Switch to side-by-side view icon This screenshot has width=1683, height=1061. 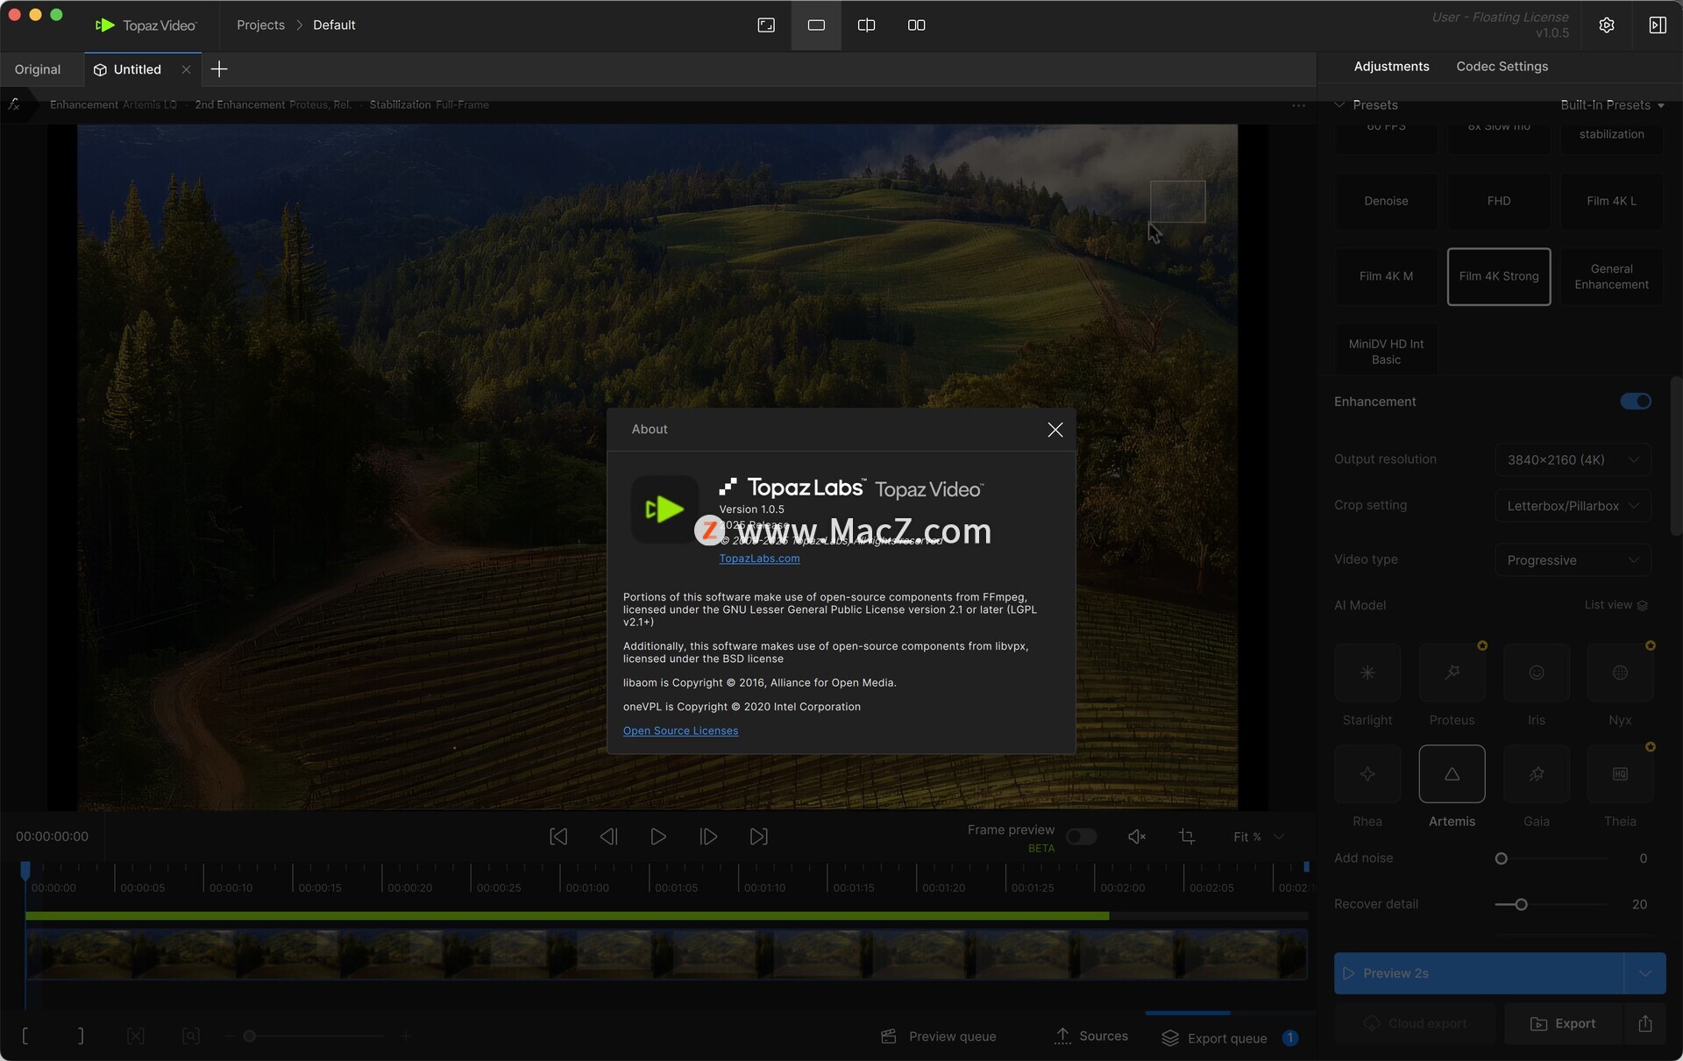pyautogui.click(x=916, y=25)
